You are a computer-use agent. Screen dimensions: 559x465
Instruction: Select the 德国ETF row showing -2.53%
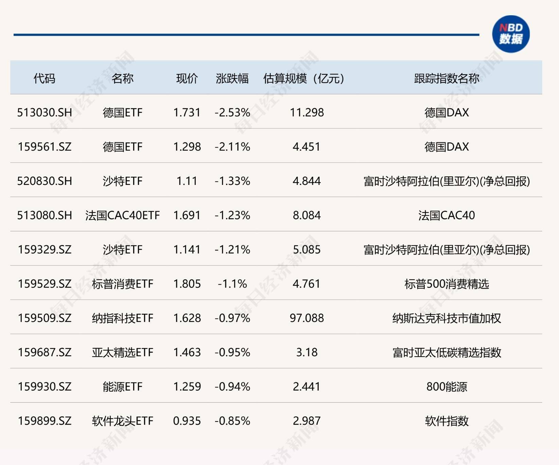123,113
